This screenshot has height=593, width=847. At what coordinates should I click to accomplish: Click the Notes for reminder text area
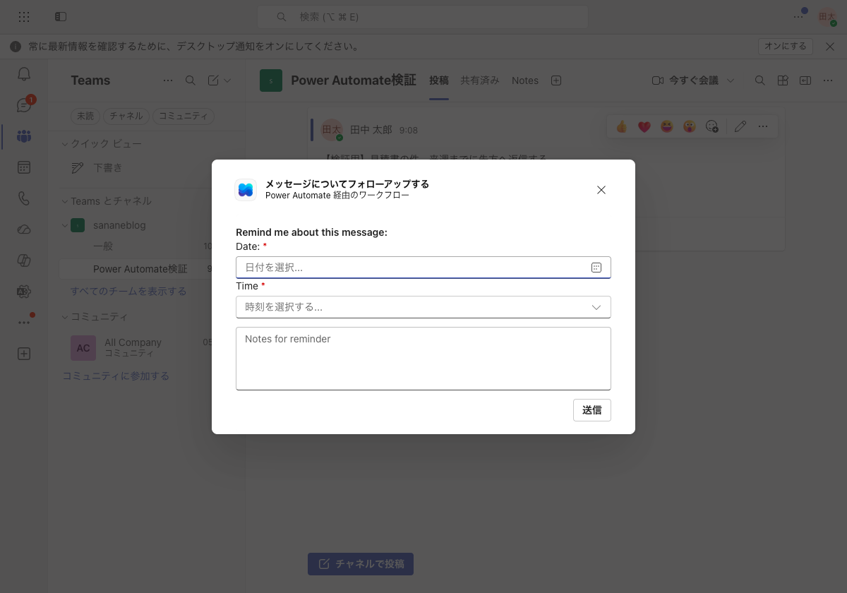point(423,359)
